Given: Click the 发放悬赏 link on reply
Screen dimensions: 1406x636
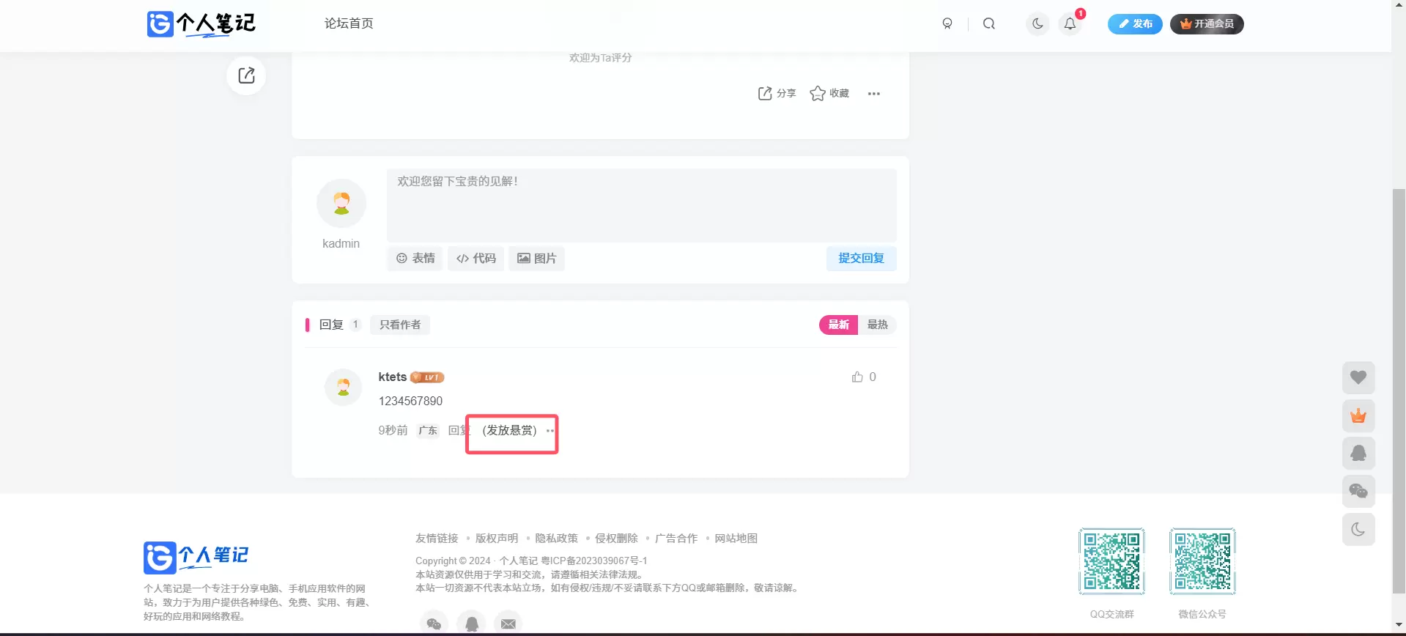Looking at the screenshot, I should [509, 430].
